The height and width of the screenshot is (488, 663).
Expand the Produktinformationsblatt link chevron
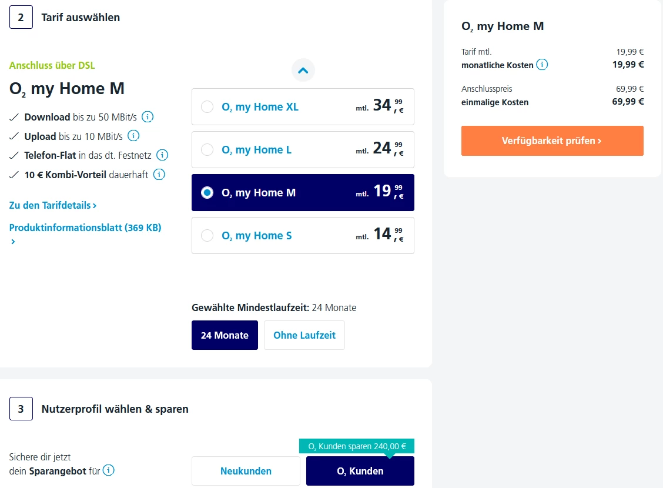coord(13,242)
